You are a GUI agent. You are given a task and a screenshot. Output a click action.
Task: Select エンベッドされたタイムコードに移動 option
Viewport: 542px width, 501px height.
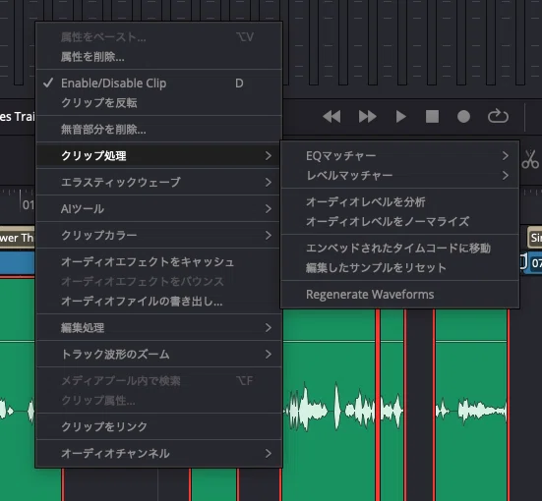(400, 248)
